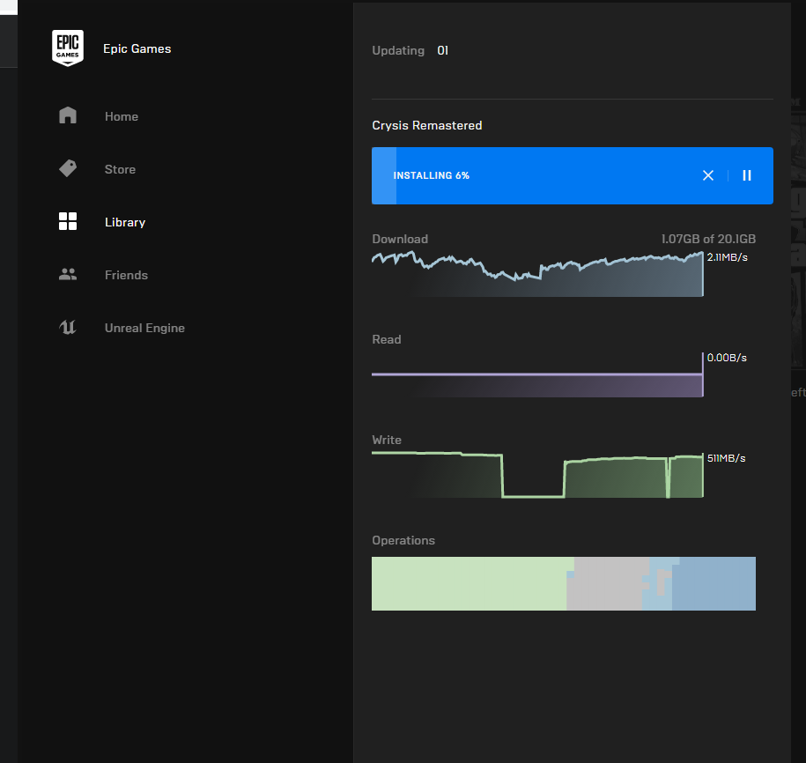Click the Store price tag icon
The height and width of the screenshot is (763, 806).
(x=68, y=168)
